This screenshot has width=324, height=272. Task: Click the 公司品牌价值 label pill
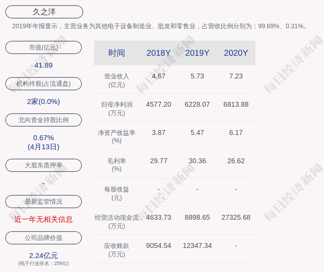click(44, 238)
